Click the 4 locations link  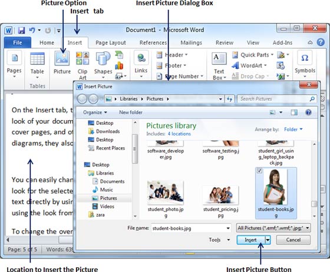click(x=179, y=134)
